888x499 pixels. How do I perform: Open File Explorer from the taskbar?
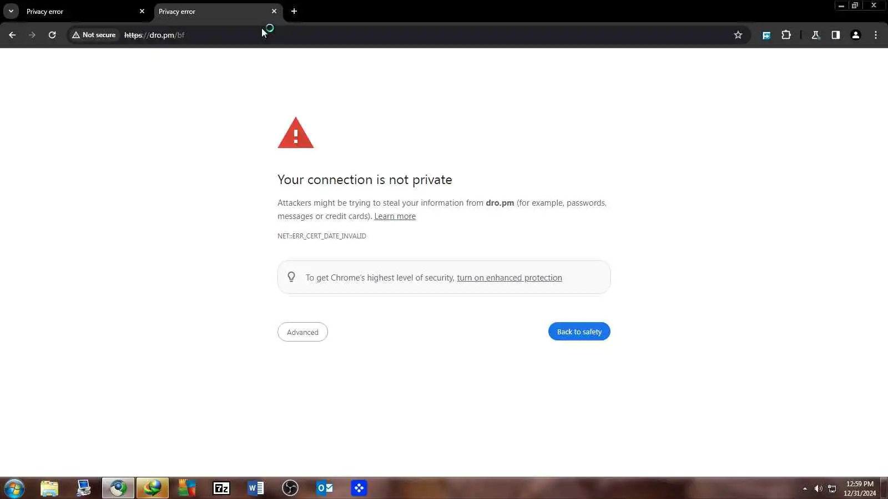tap(49, 488)
